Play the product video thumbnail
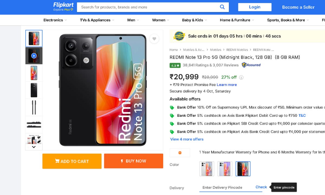 click(x=34, y=56)
